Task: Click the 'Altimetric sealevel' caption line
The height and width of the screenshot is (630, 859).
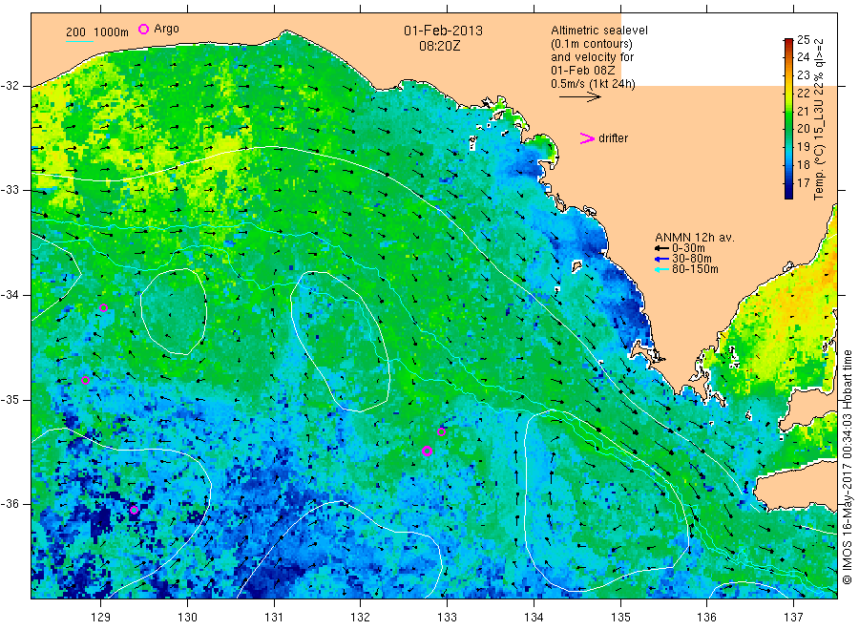Action: coord(599,31)
